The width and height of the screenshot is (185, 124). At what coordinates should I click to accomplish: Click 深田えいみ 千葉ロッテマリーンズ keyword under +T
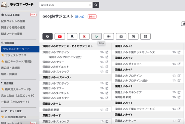click(135, 109)
